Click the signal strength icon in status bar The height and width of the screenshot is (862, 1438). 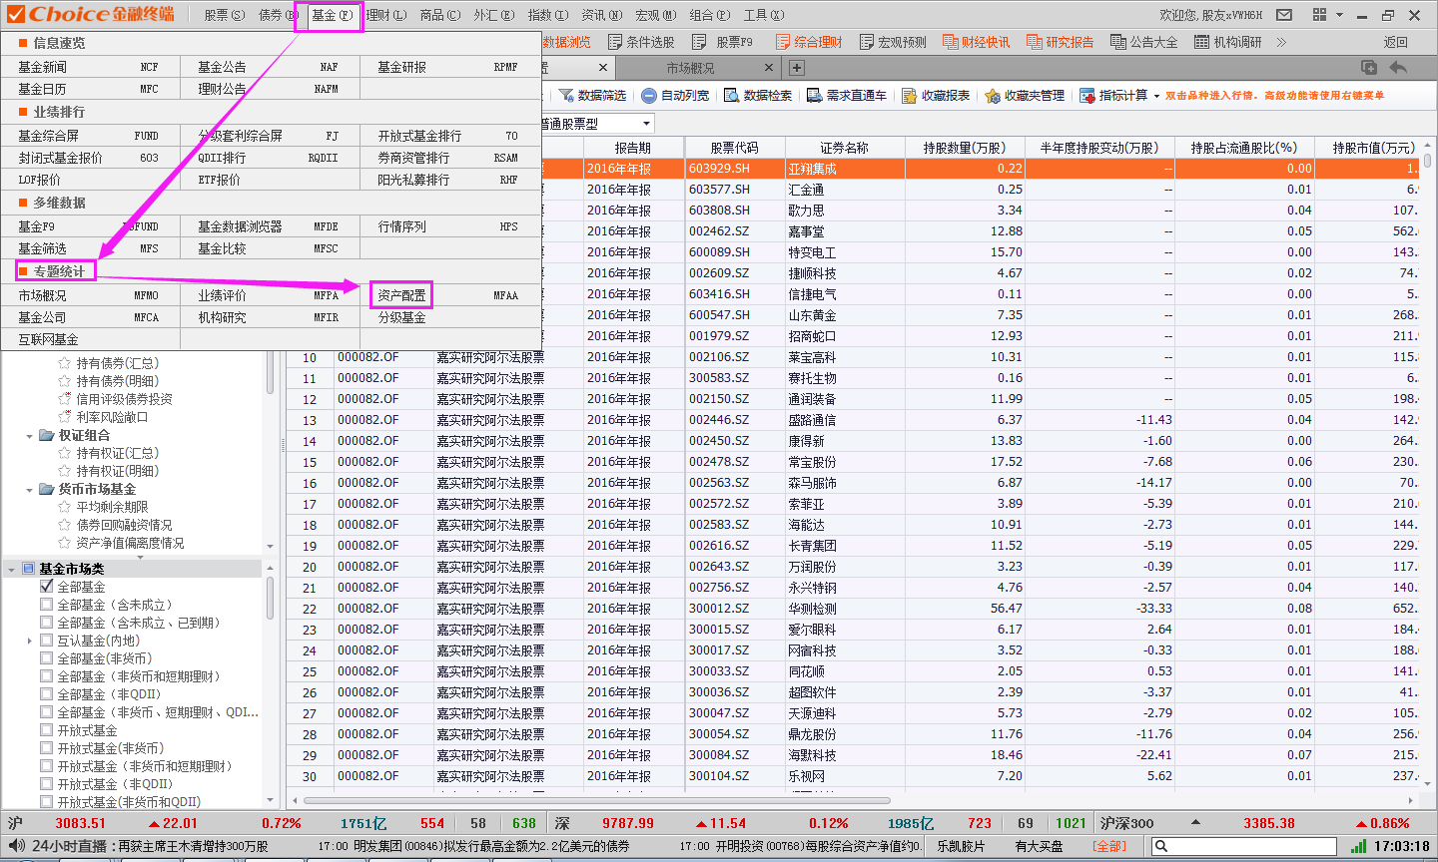(x=1358, y=846)
